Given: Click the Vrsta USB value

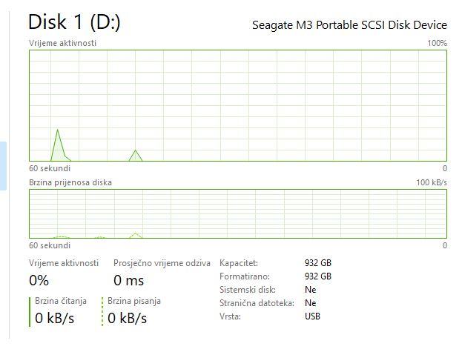Looking at the screenshot, I should click(x=313, y=316).
